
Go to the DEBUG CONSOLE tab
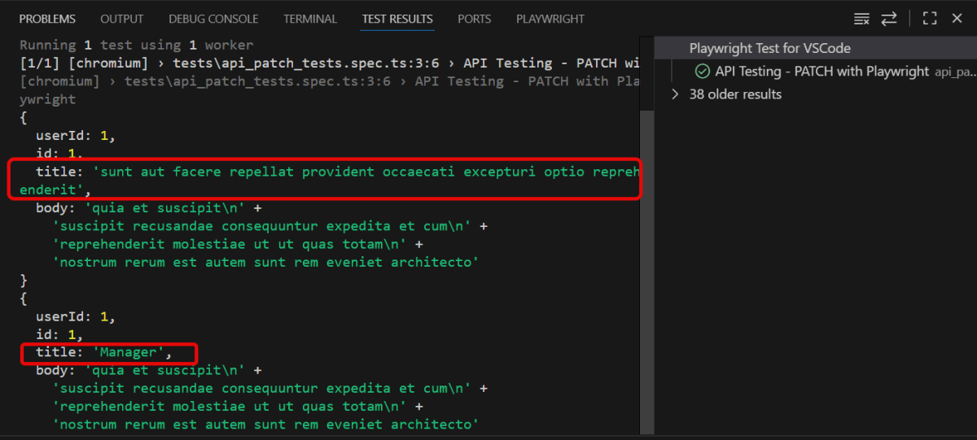(x=213, y=19)
